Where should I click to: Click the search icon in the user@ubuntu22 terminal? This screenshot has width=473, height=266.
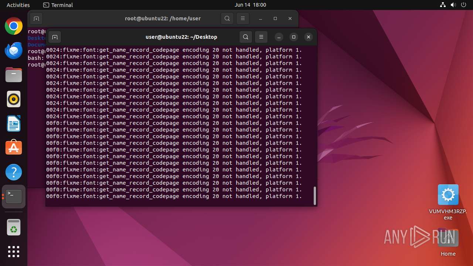(246, 37)
